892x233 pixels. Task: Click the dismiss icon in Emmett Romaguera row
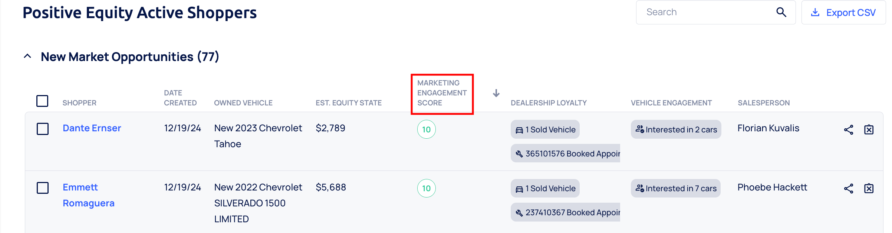point(869,189)
